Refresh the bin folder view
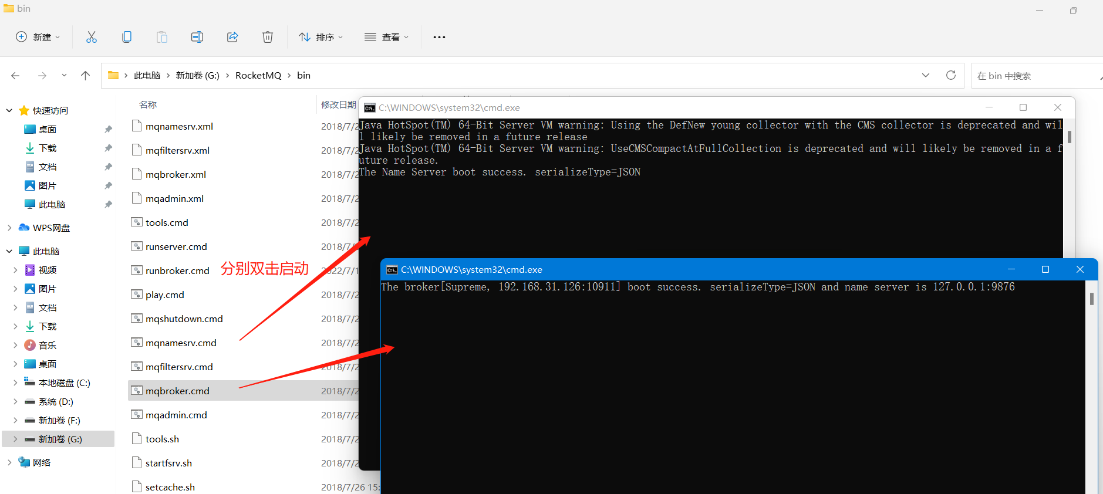The width and height of the screenshot is (1103, 494). coord(951,75)
